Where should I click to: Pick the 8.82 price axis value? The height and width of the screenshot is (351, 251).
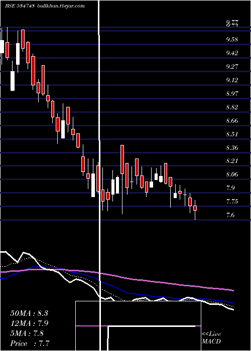coord(232,107)
